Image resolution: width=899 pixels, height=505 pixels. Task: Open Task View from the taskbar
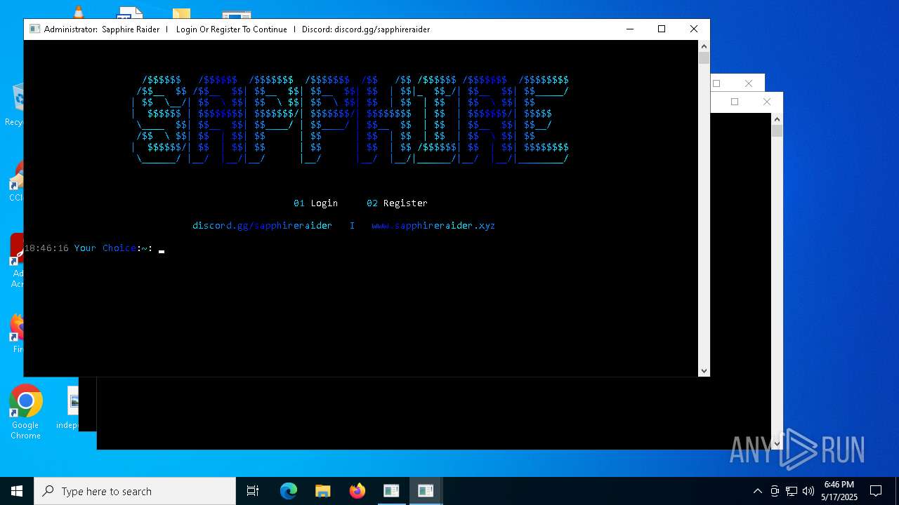253,491
